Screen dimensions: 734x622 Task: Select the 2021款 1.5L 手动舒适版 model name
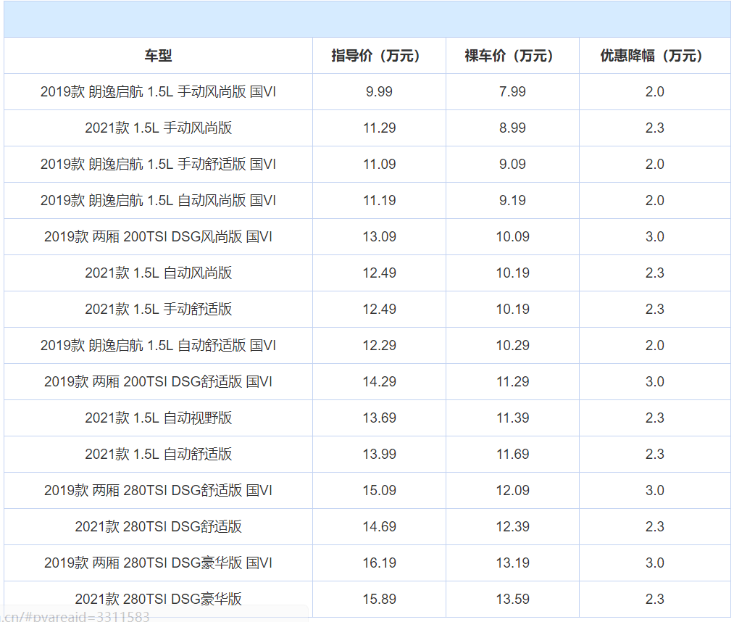point(158,309)
